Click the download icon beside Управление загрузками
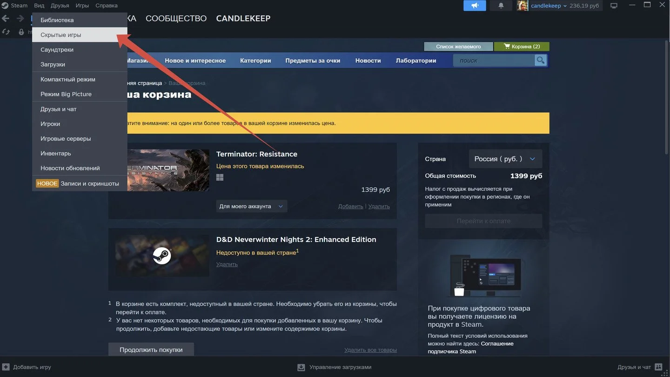The image size is (670, 377). [x=301, y=367]
